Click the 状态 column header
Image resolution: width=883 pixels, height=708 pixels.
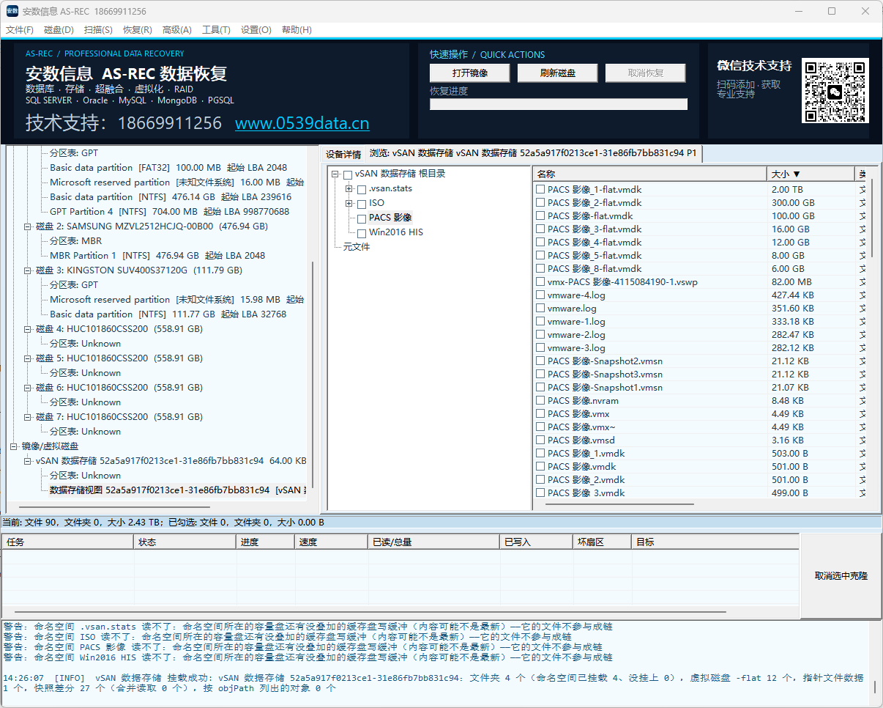pyautogui.click(x=185, y=542)
